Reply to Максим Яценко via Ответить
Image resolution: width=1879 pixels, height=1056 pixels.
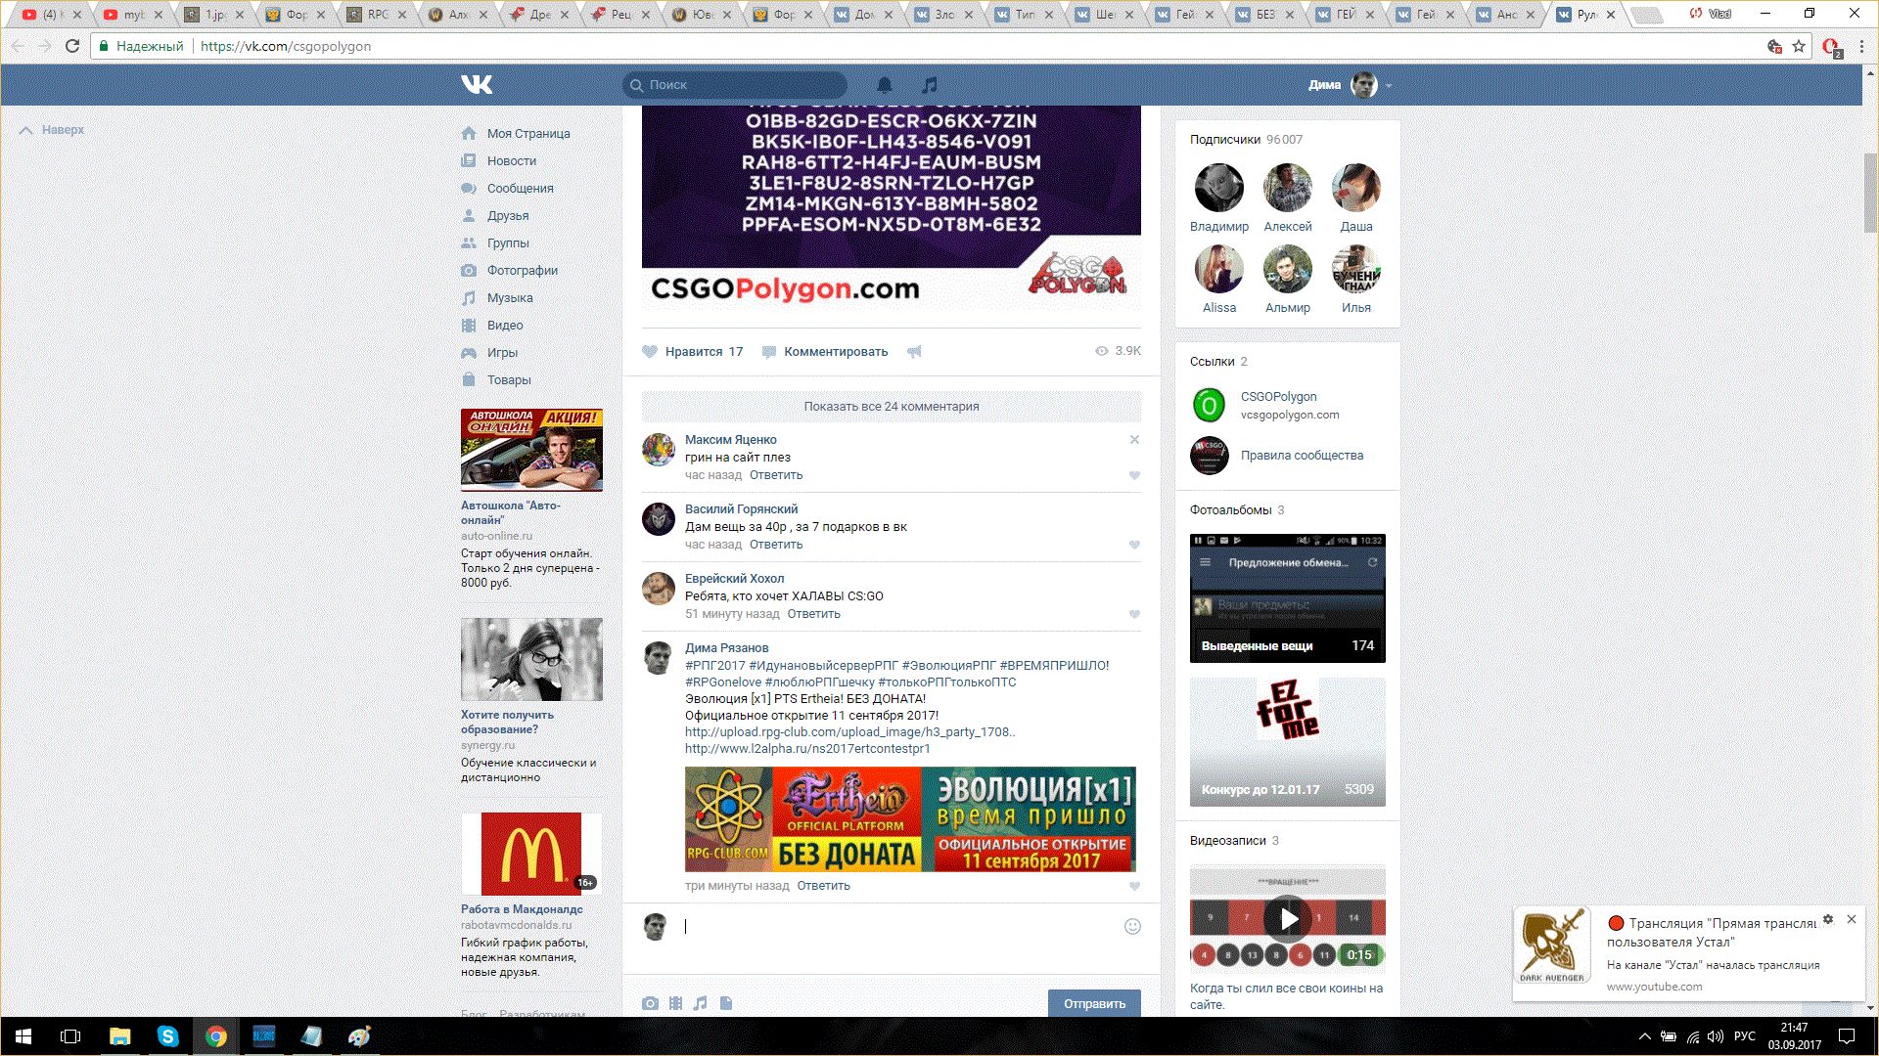(x=776, y=475)
